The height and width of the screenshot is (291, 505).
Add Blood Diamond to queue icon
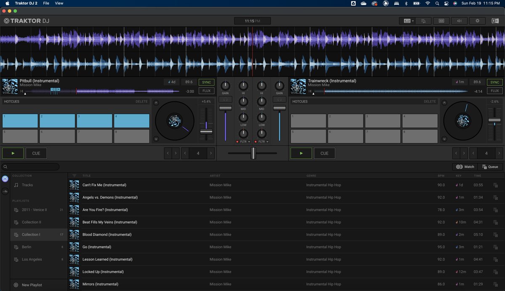pos(495,235)
